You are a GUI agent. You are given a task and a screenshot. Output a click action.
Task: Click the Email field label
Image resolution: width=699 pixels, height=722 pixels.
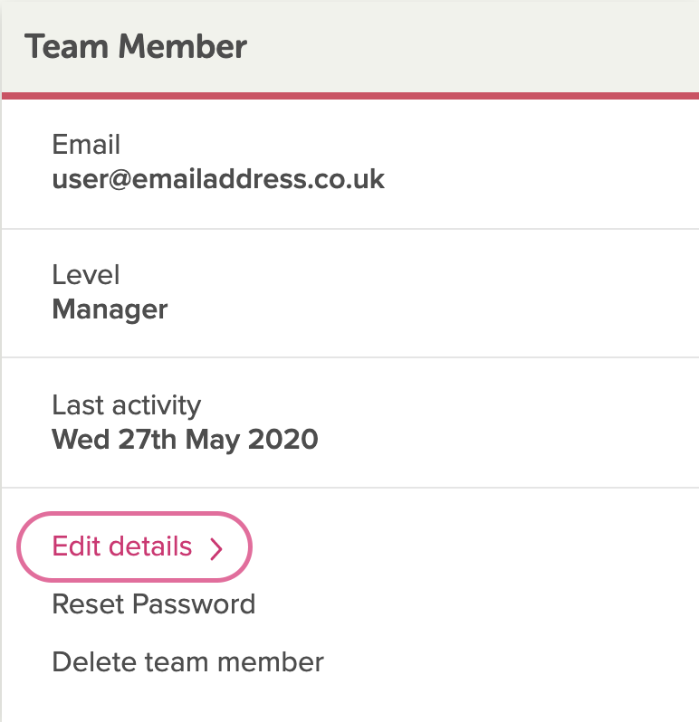point(86,144)
